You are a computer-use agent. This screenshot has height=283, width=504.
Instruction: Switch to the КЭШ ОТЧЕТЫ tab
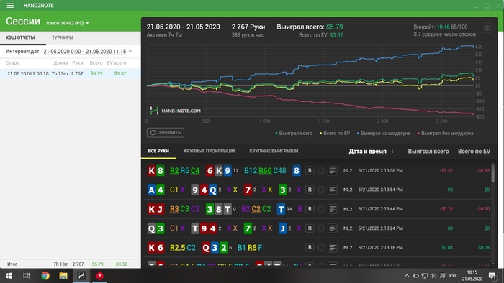click(x=20, y=37)
